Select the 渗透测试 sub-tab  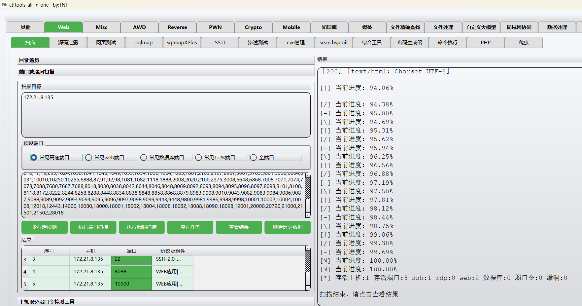pos(258,42)
